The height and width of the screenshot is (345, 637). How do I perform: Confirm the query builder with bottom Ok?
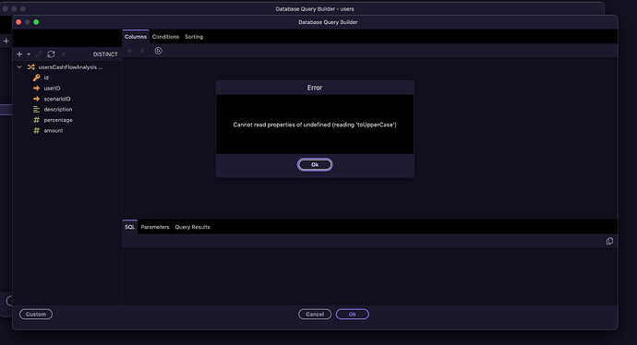tap(353, 315)
